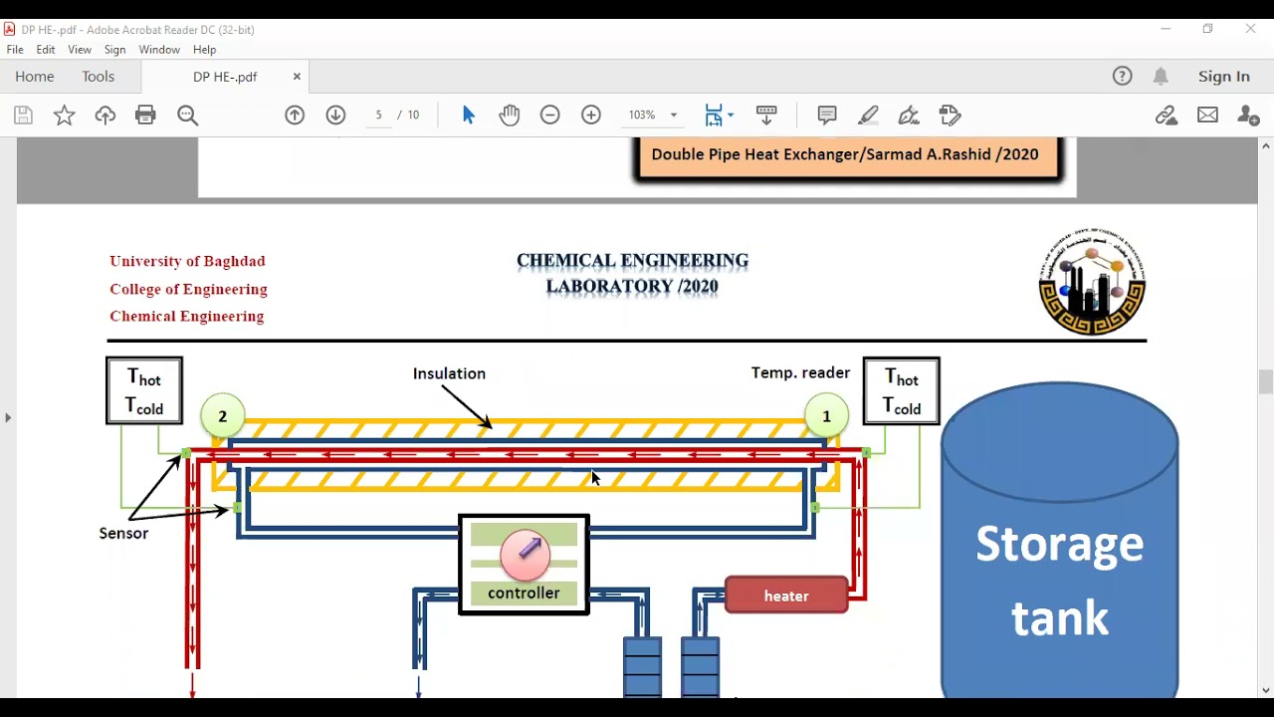
Task: Click the university logo image
Action: 1092,281
